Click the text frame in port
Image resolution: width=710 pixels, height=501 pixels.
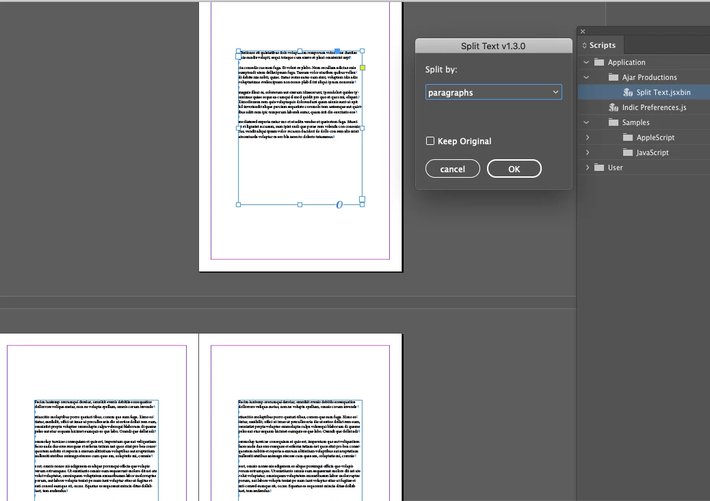[x=239, y=57]
